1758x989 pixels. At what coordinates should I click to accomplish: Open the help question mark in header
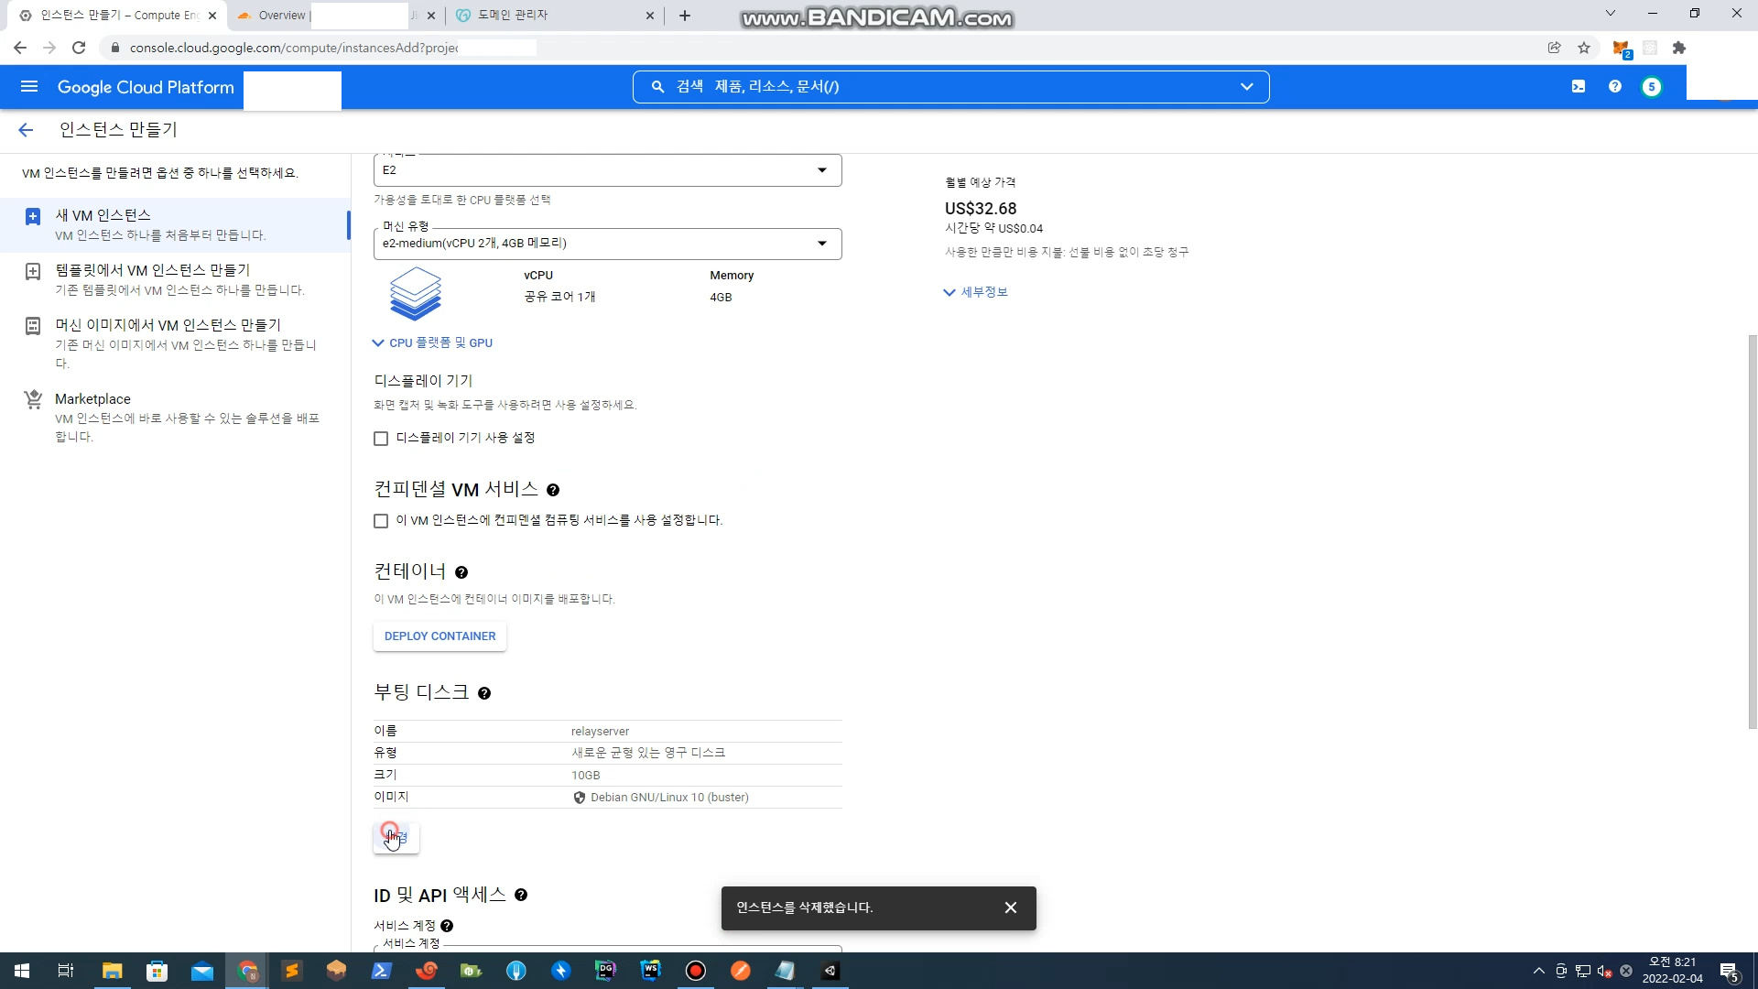coord(1615,87)
